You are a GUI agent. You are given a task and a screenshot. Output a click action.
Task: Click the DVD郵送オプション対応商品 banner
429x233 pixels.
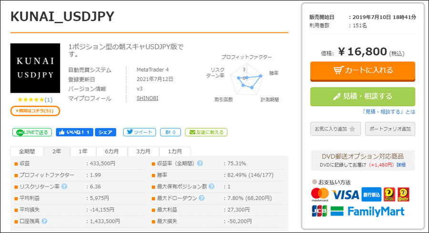coord(363,160)
